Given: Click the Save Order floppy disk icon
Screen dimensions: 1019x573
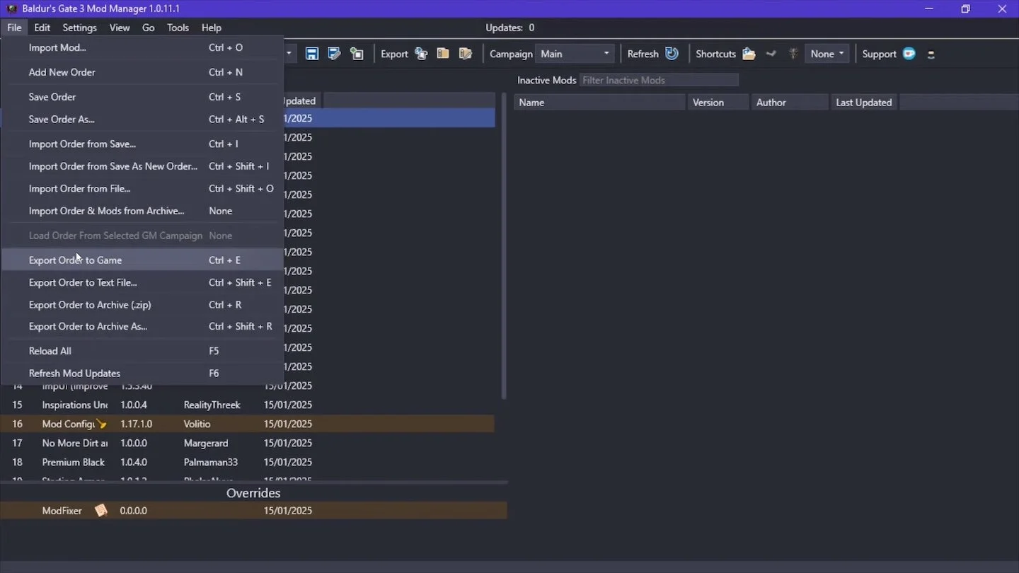Looking at the screenshot, I should tap(312, 54).
